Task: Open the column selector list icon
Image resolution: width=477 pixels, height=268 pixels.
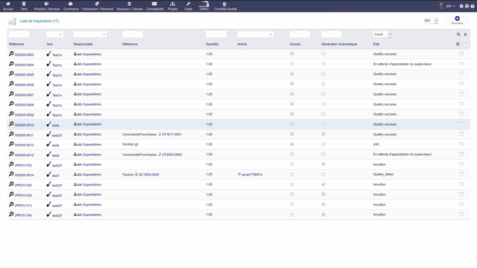Action: (458, 44)
